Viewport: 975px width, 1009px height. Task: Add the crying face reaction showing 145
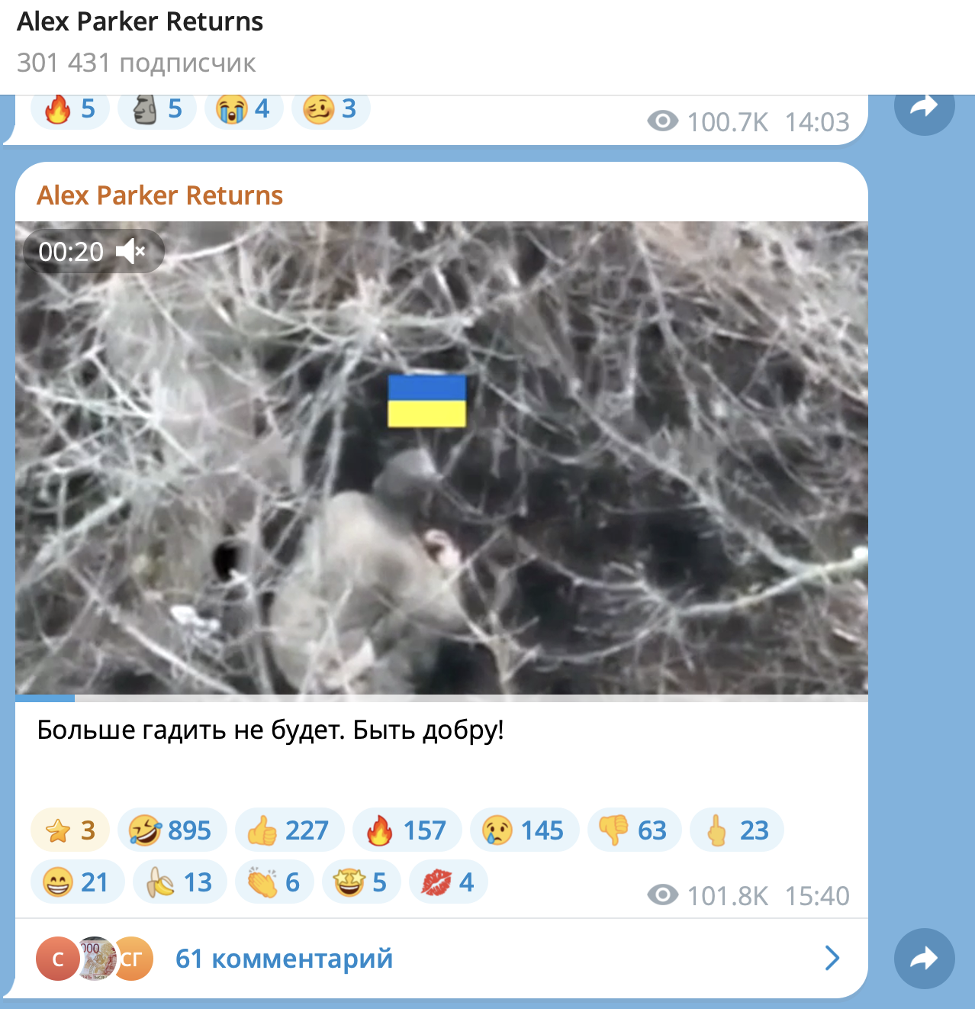click(x=525, y=830)
